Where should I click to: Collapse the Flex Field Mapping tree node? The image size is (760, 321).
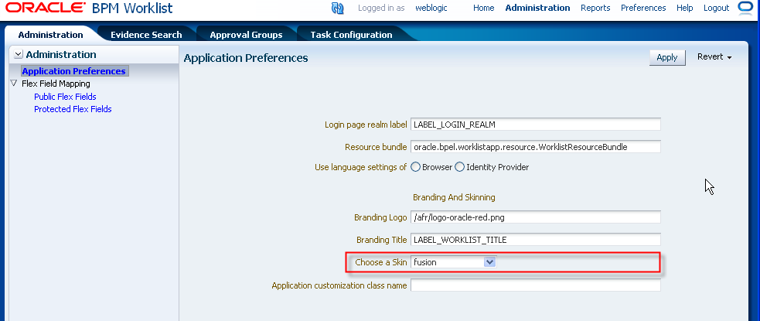[x=14, y=84]
